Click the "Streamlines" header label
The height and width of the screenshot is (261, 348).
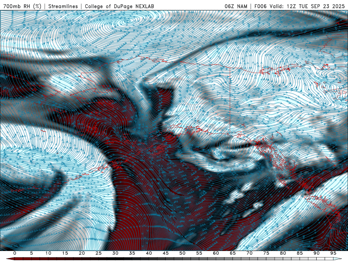coord(63,6)
